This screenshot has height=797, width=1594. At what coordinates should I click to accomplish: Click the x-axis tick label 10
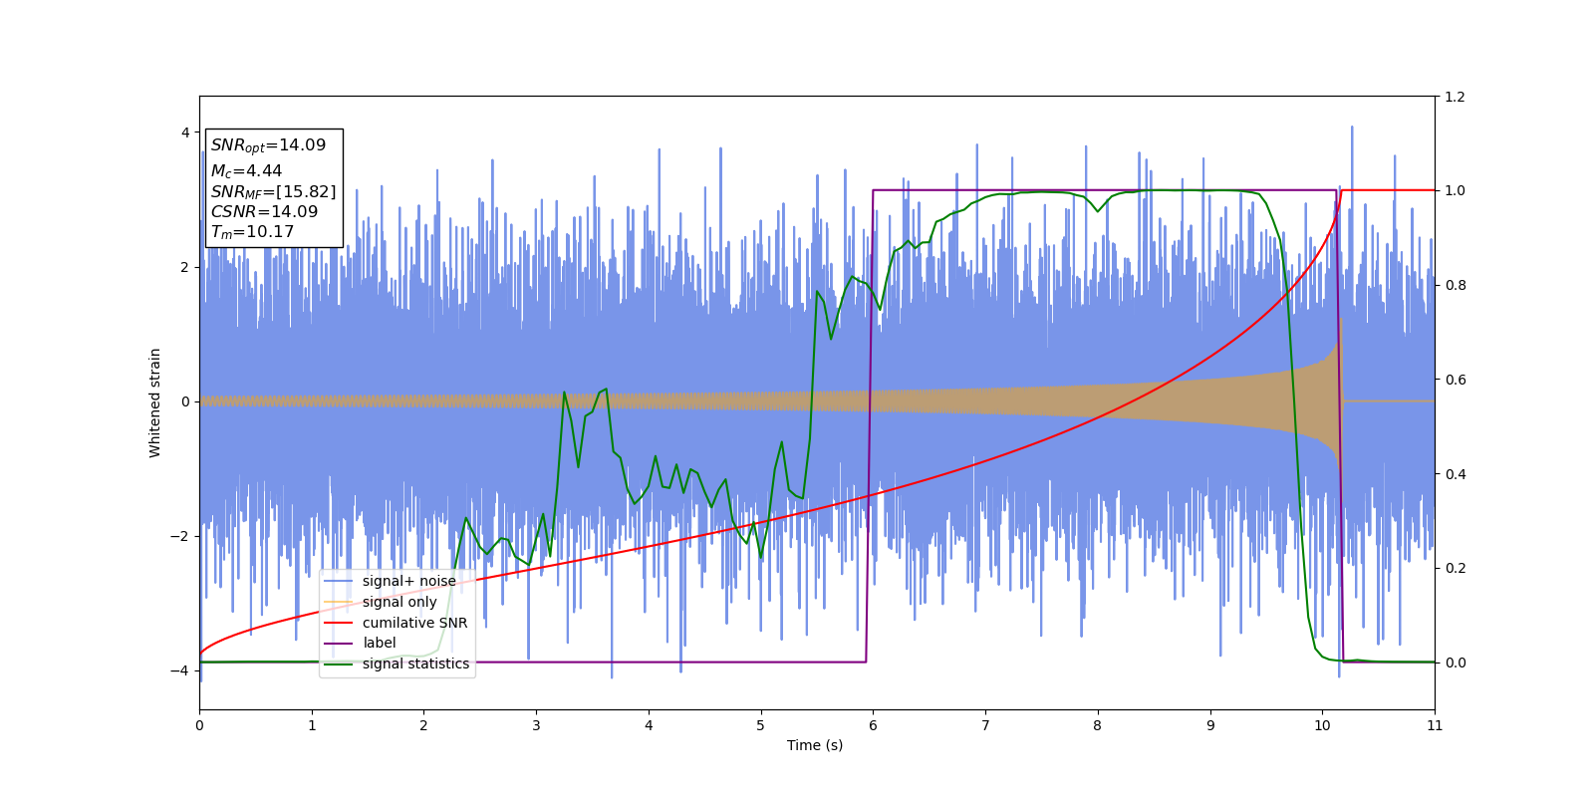[x=1322, y=725]
